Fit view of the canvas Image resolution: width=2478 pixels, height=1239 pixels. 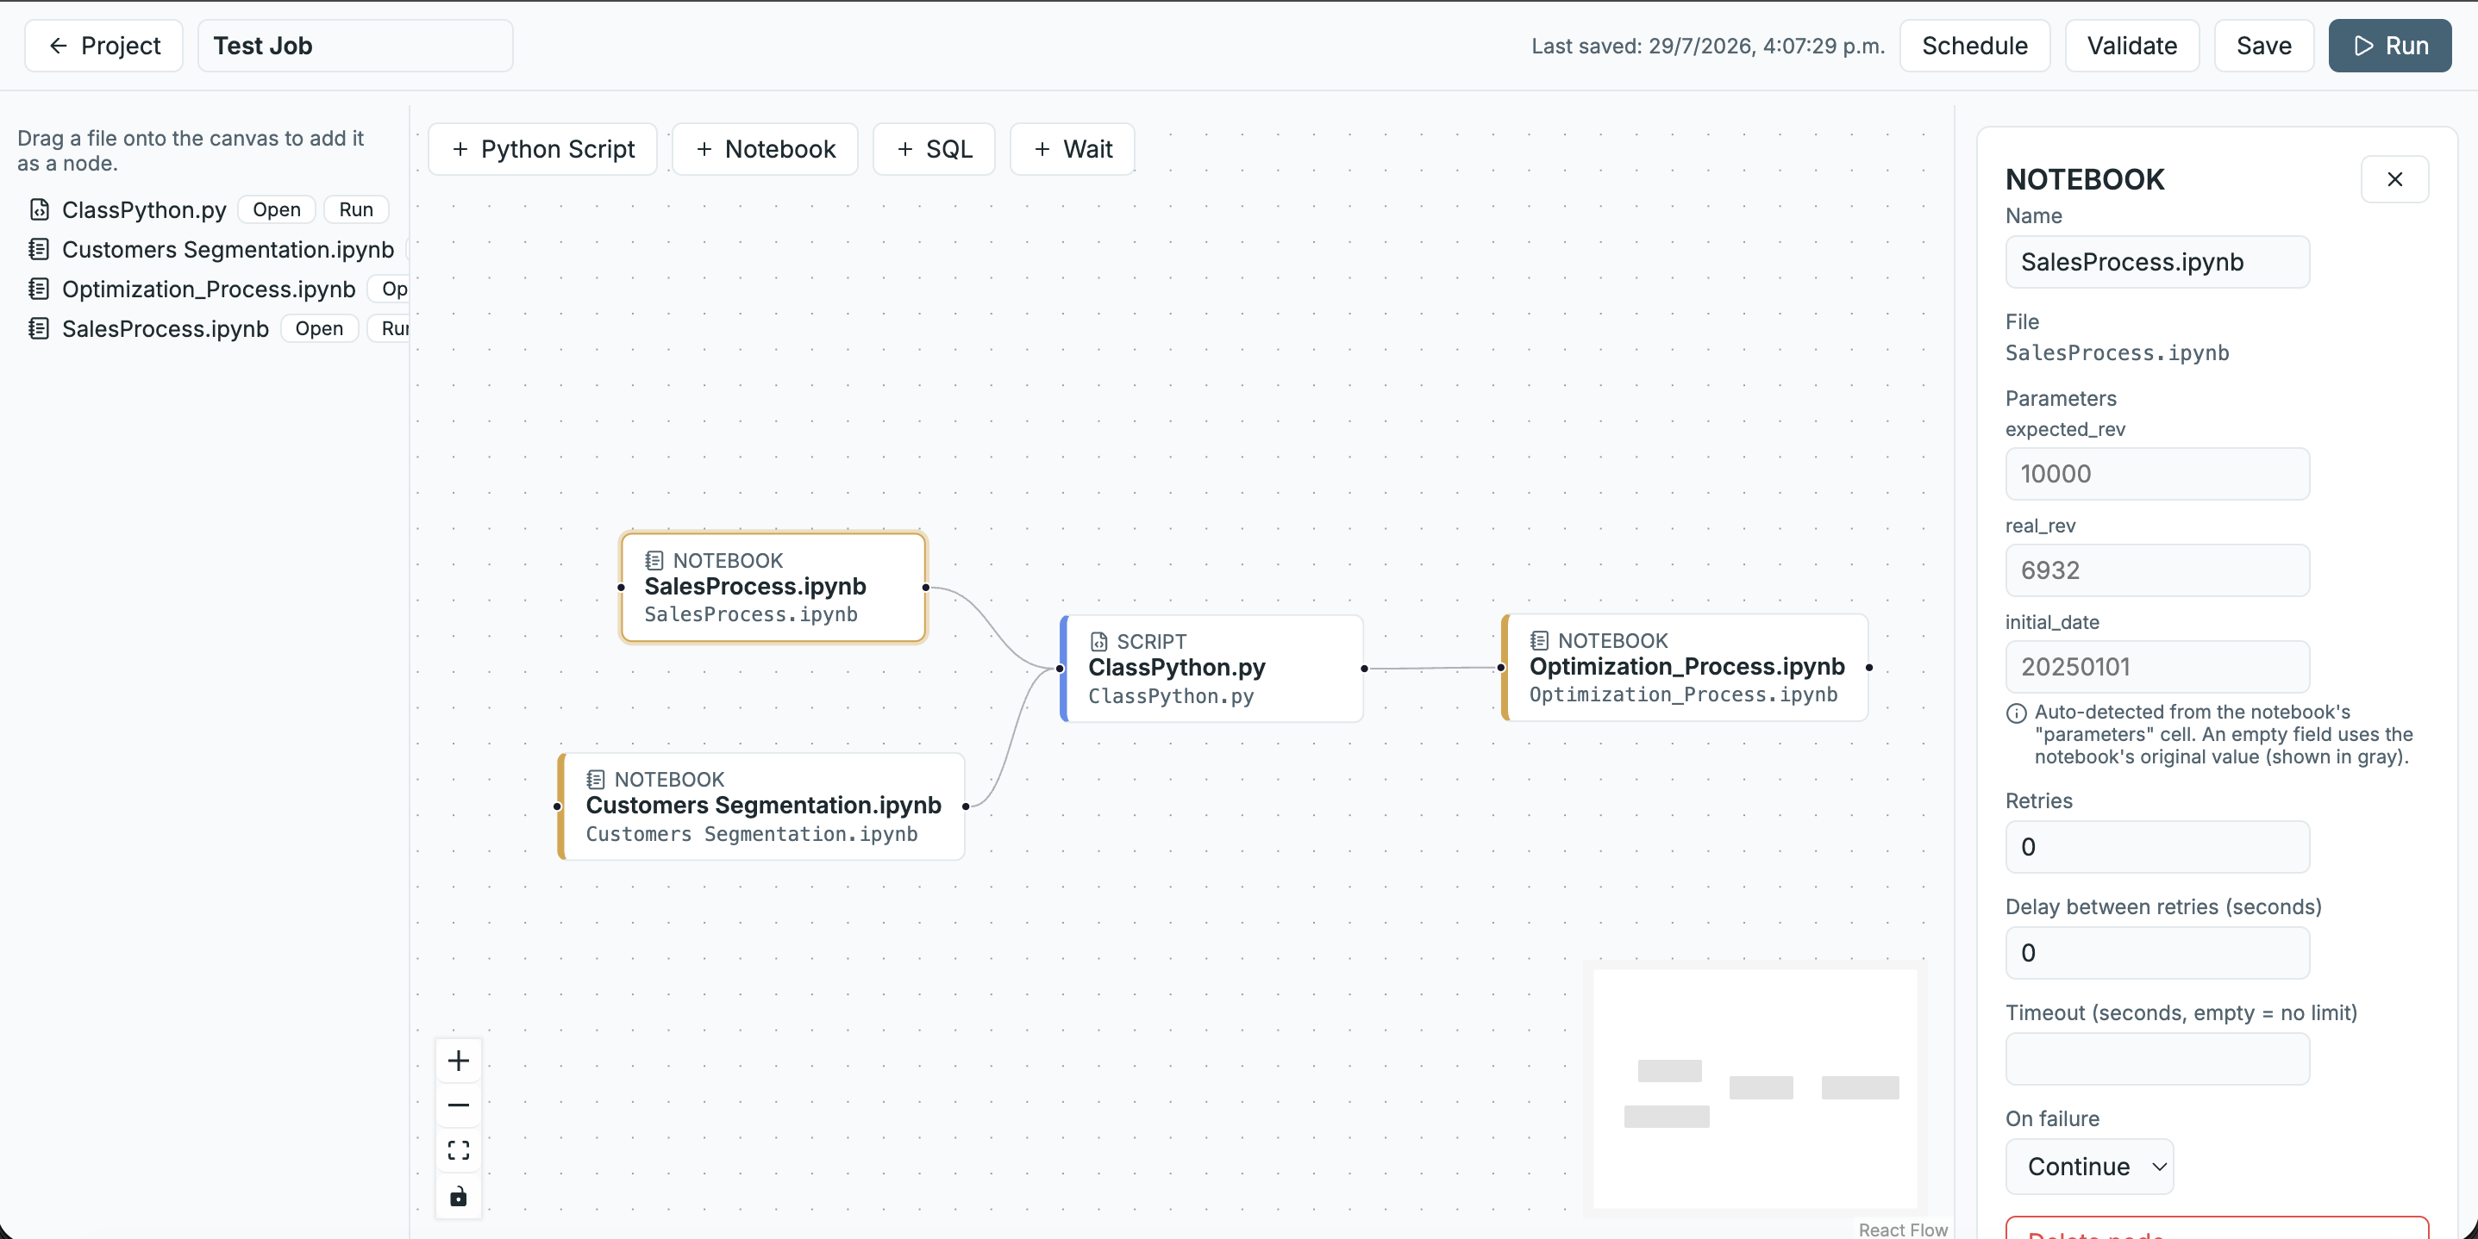click(459, 1150)
